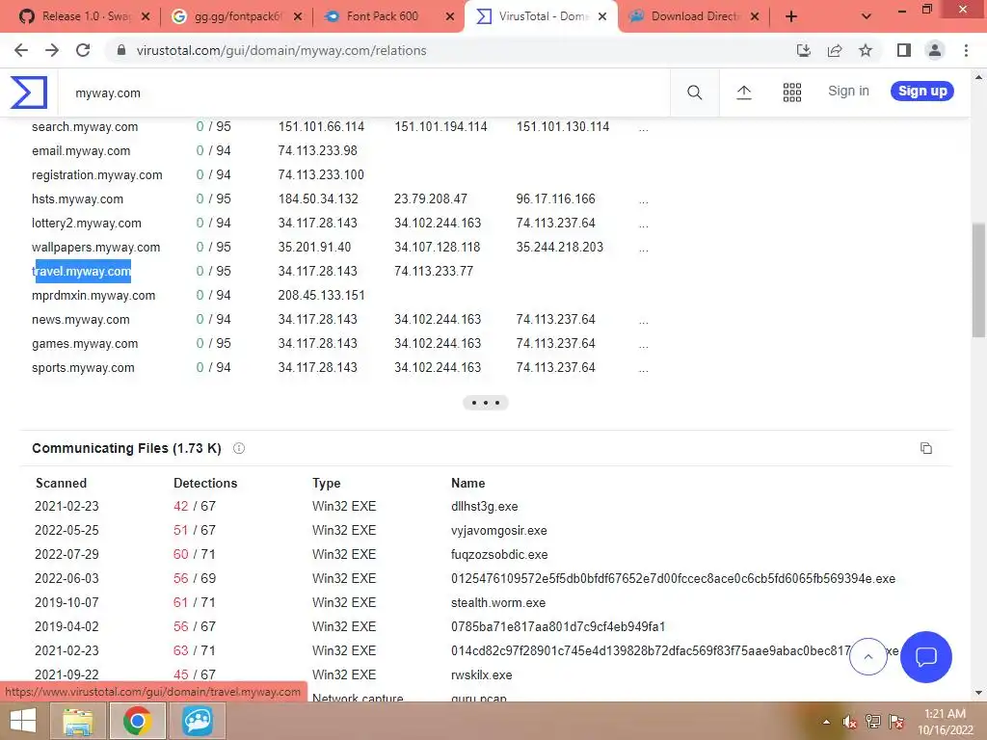Open email.myway.com subdomain link
Image resolution: width=987 pixels, height=740 pixels.
81,151
